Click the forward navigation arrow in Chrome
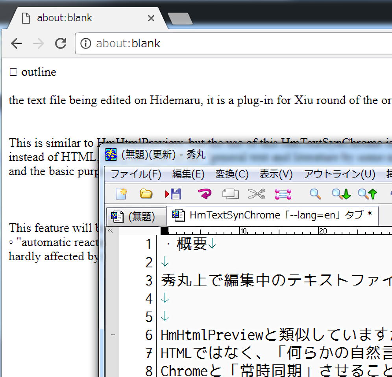The height and width of the screenshot is (377, 392). pos(39,43)
